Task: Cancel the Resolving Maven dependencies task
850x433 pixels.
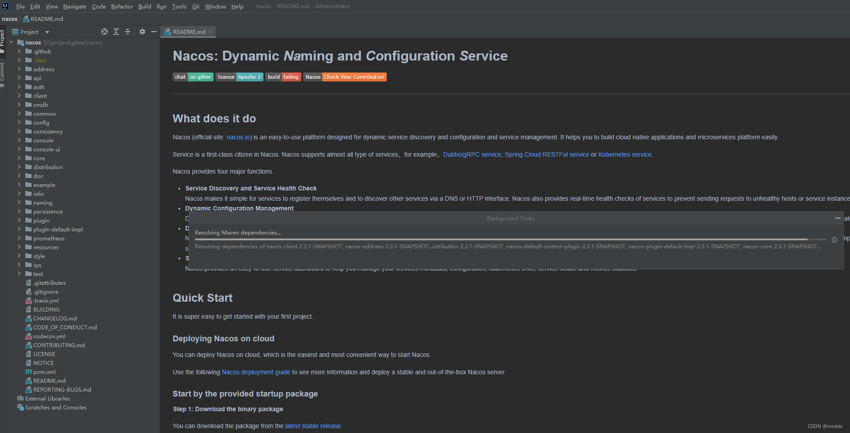Action: (834, 240)
